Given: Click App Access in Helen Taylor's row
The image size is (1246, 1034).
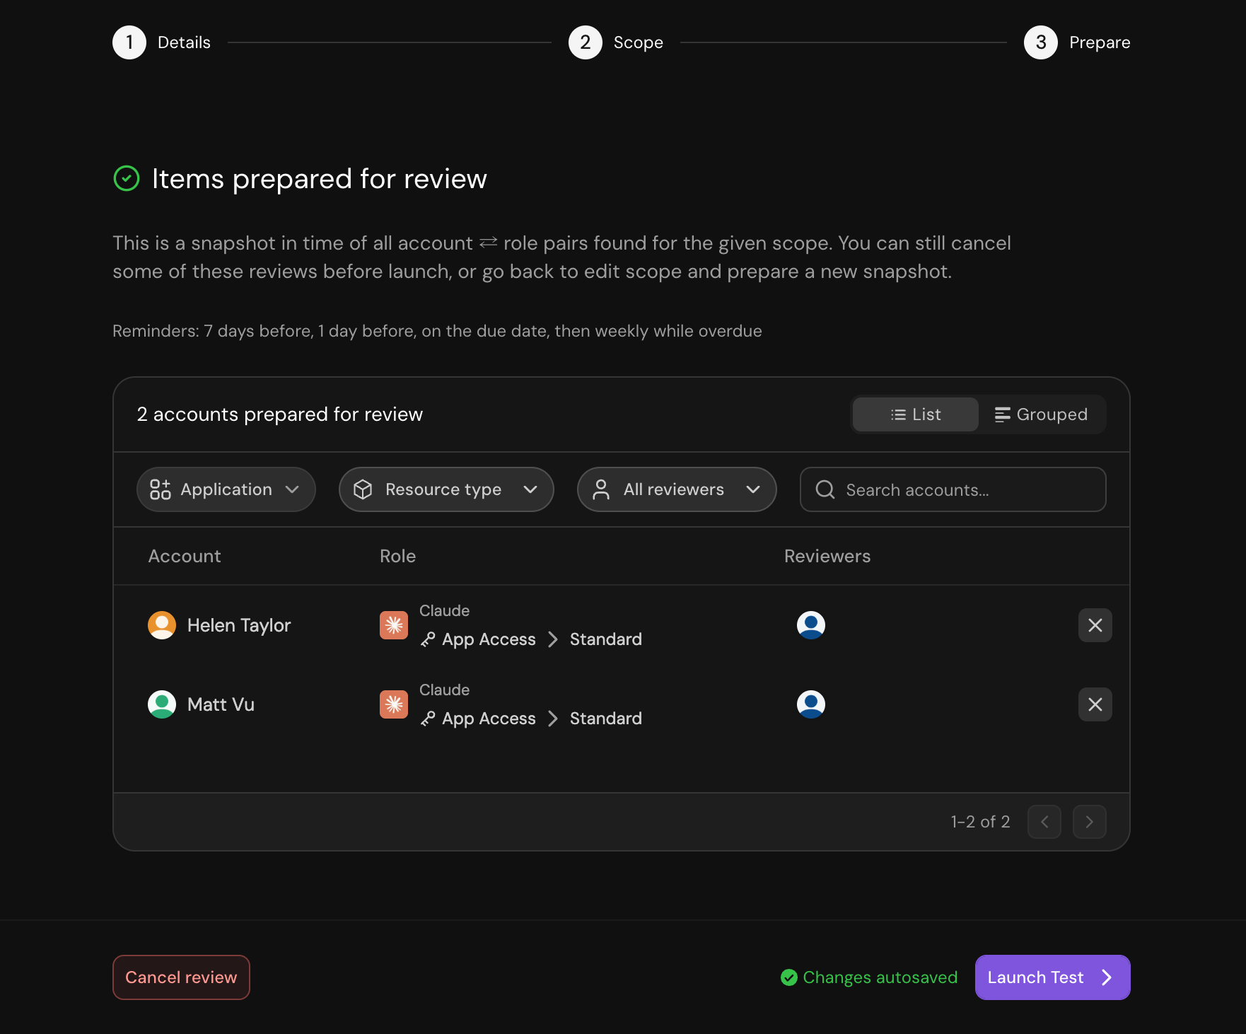Looking at the screenshot, I should click(489, 639).
